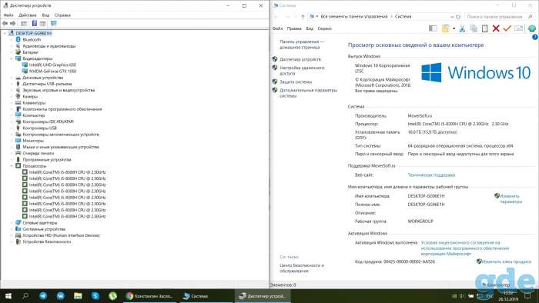Viewport: 539px width, 303px height.
Task: Select the Устройства безопасности tree item
Action: pos(46,242)
